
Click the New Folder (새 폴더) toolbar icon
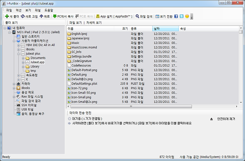point(7,16)
